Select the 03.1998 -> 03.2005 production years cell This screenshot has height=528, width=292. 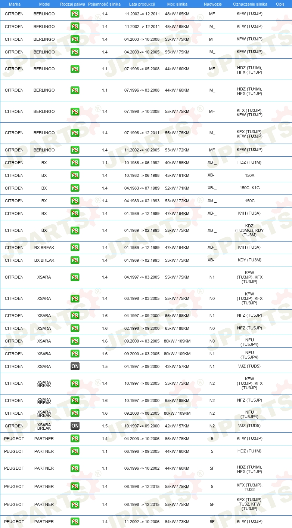tap(142, 298)
